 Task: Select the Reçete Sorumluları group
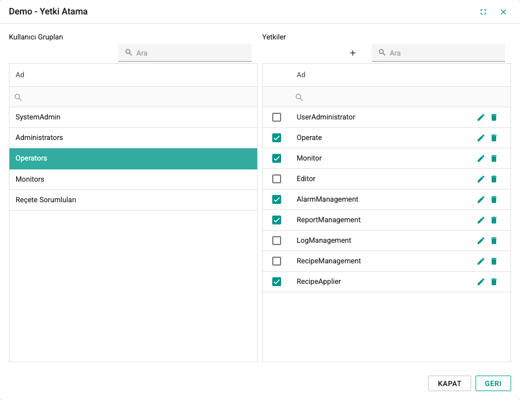[x=133, y=200]
